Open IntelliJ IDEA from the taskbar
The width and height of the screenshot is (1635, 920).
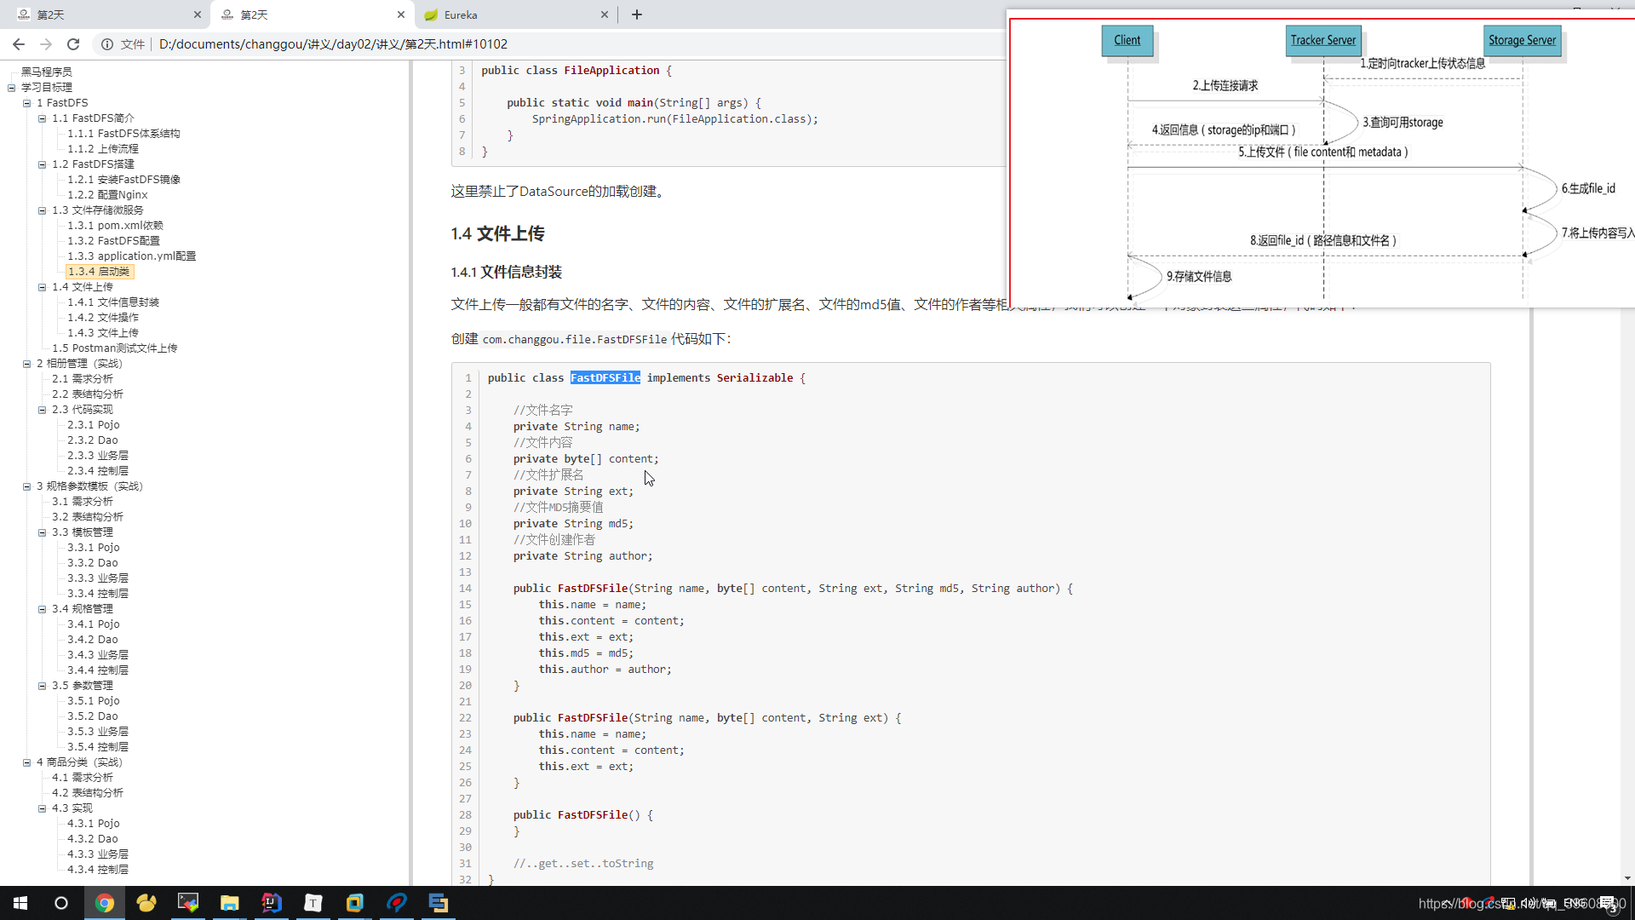coord(272,903)
